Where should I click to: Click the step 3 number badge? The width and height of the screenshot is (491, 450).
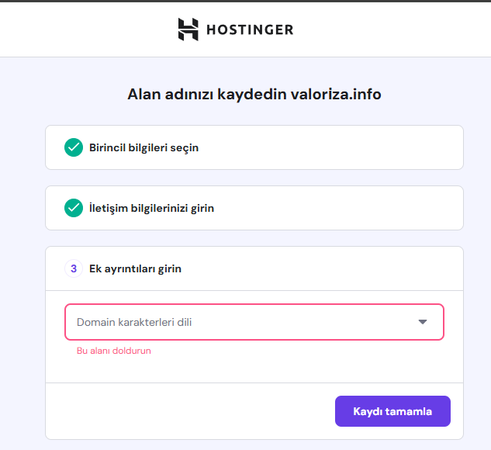click(74, 268)
